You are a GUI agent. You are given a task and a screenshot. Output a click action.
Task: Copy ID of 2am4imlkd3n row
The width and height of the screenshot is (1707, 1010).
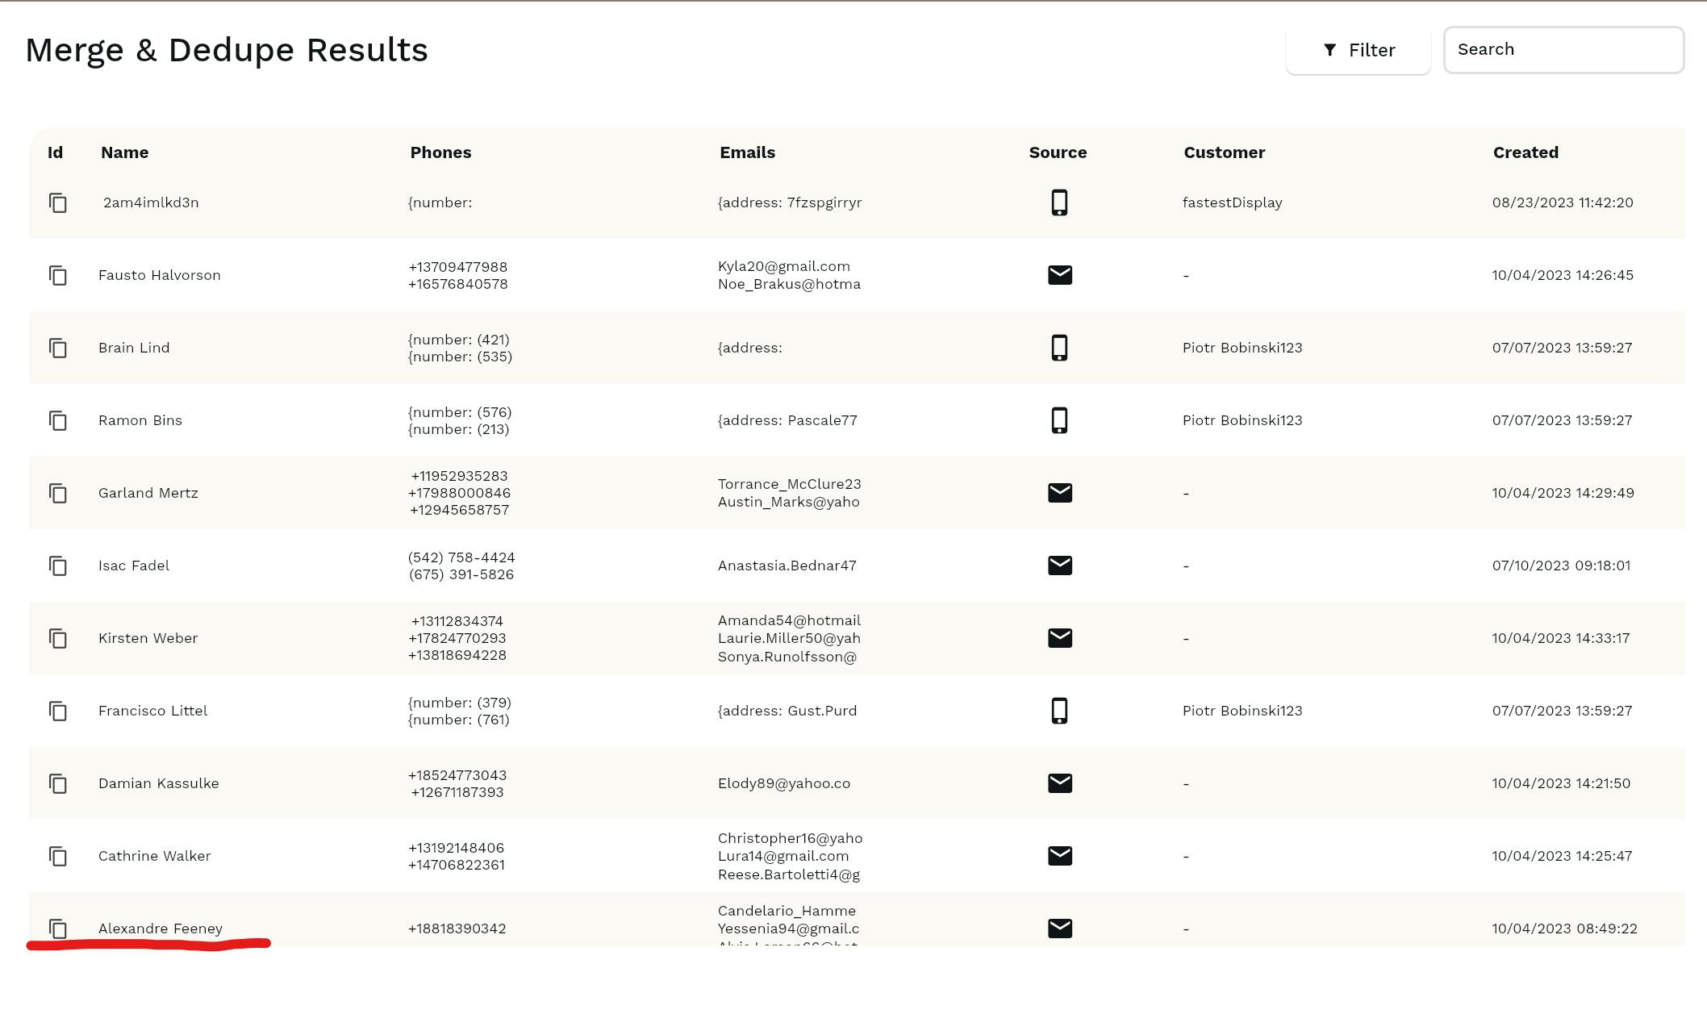click(x=58, y=202)
